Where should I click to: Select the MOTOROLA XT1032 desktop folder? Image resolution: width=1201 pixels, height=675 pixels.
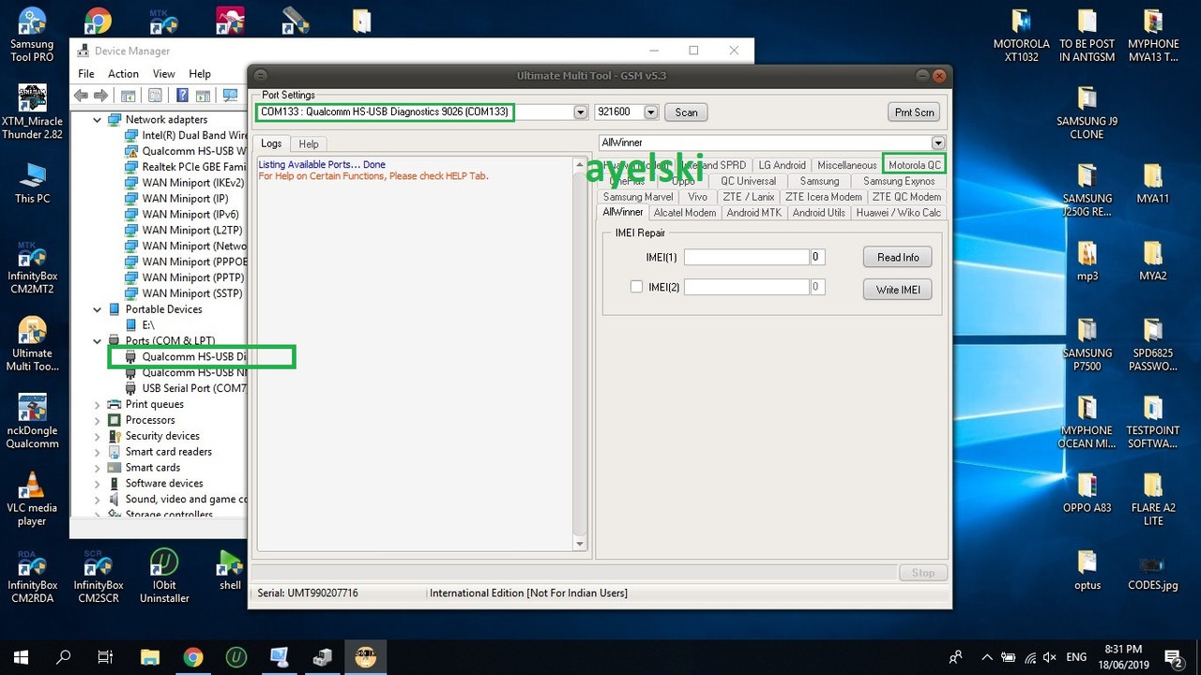pos(1022,35)
